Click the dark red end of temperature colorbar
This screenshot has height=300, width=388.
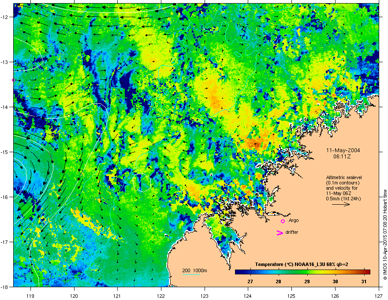click(367, 272)
